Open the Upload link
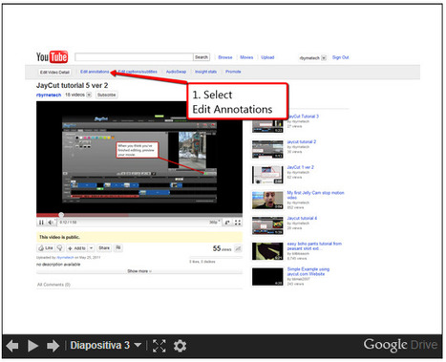Screen dimensions: 446x362 [x=267, y=57]
